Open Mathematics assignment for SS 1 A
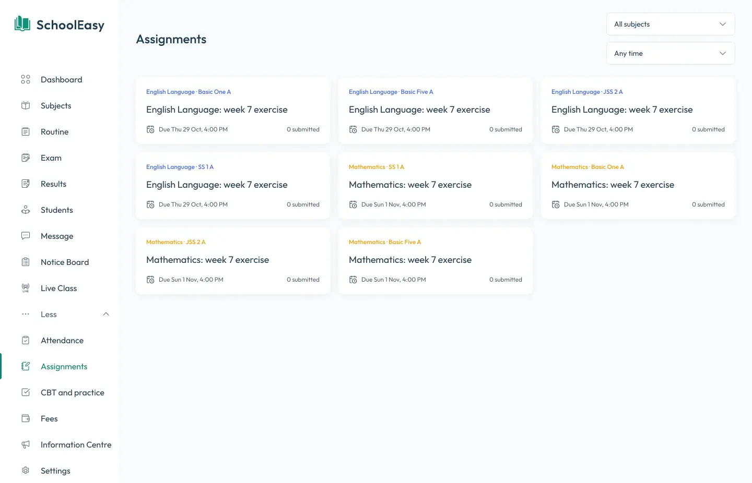This screenshot has height=483, width=752. coord(436,186)
